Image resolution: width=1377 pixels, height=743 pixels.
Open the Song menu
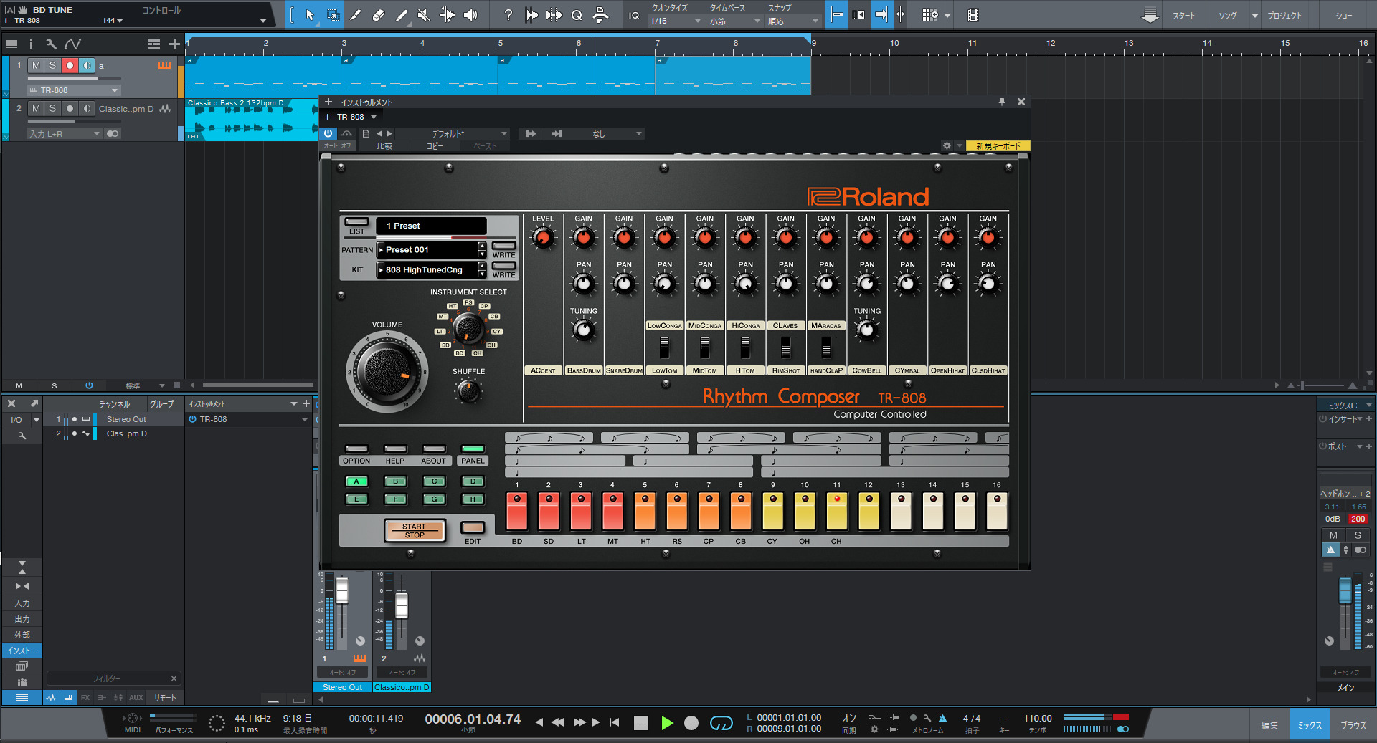(x=1228, y=16)
